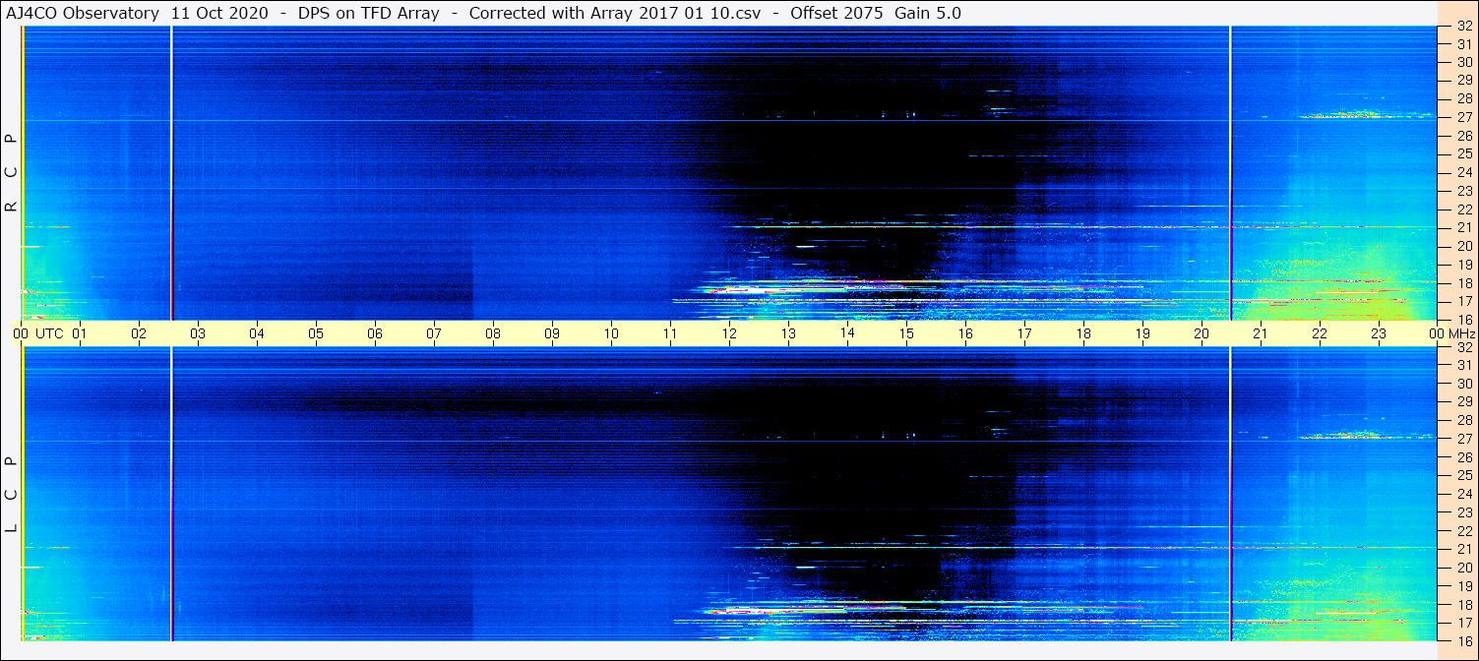The image size is (1479, 661).
Task: Click the '31' MHz label in LCP panel
Action: coord(1463,365)
